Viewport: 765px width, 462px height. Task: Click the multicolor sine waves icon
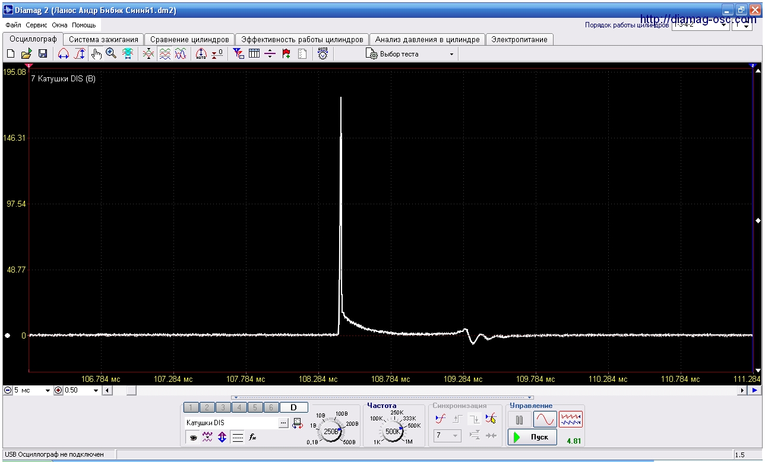181,54
